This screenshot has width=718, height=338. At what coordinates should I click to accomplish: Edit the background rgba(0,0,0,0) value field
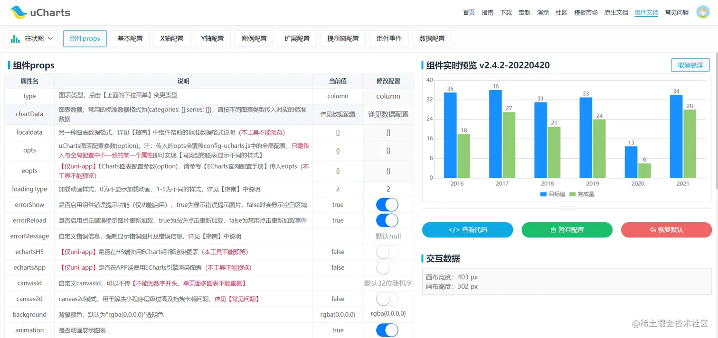coord(388,314)
